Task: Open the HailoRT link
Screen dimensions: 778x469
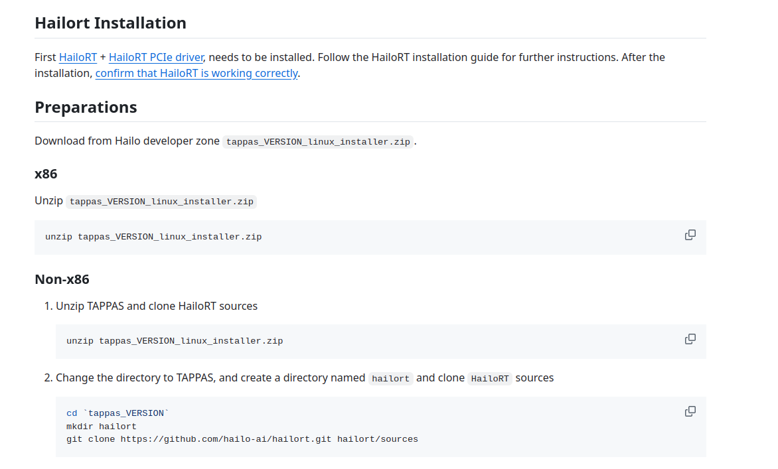Action: click(78, 58)
